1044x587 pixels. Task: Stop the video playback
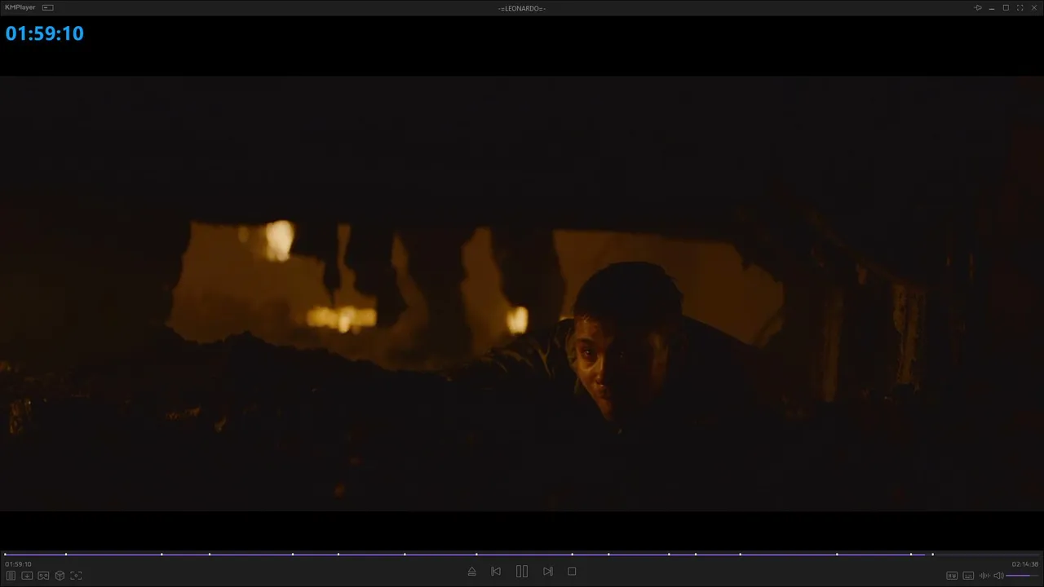pyautogui.click(x=572, y=572)
